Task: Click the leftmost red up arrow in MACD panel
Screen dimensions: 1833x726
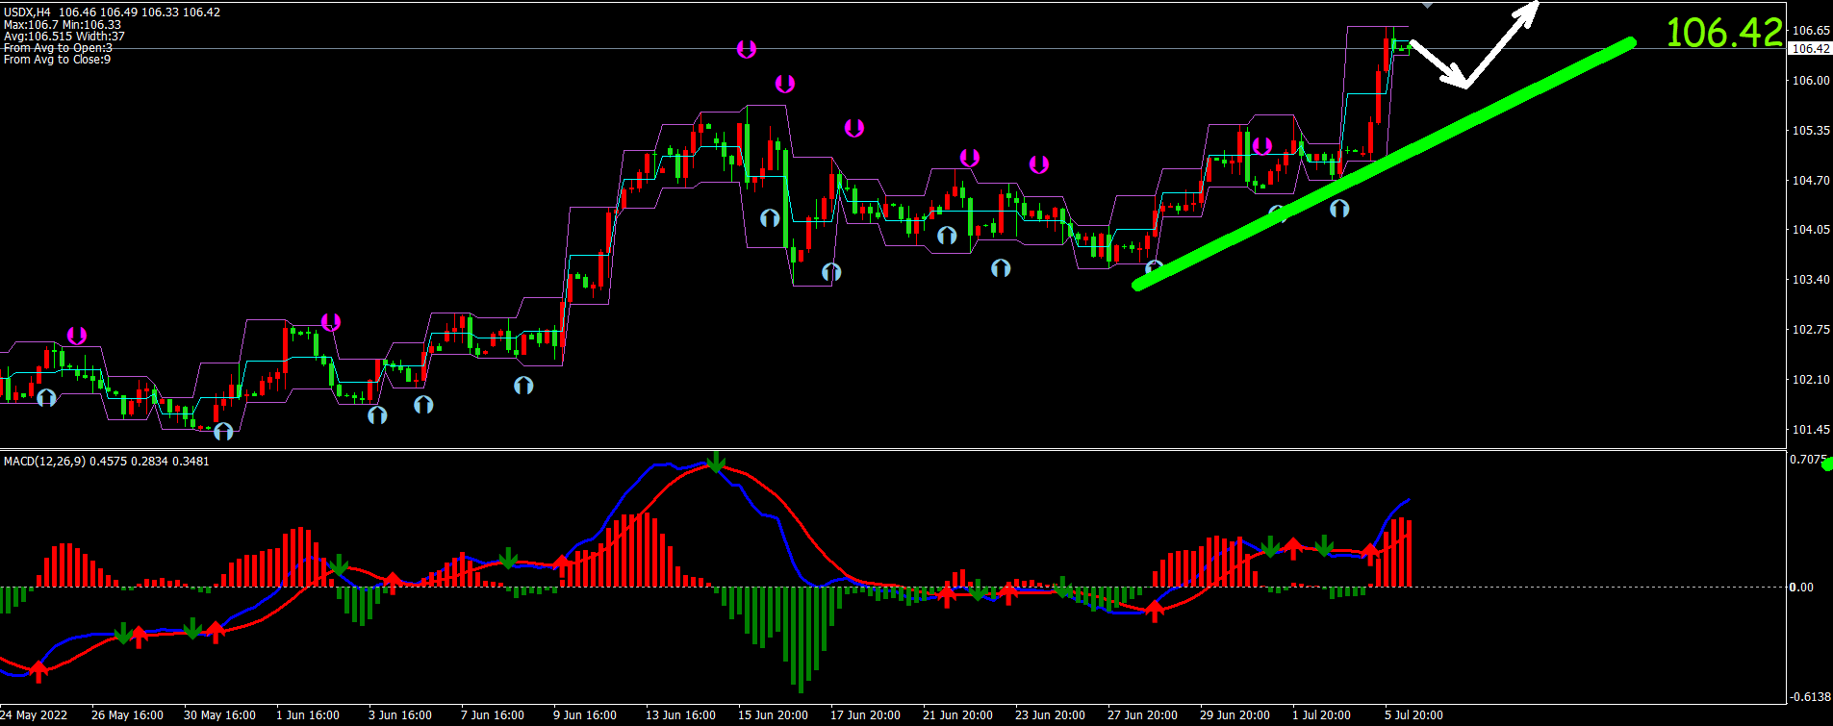Action: tap(38, 671)
